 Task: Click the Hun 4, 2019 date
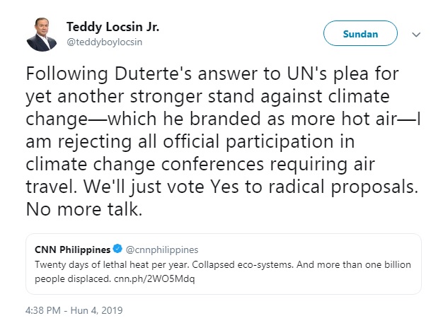(98, 310)
